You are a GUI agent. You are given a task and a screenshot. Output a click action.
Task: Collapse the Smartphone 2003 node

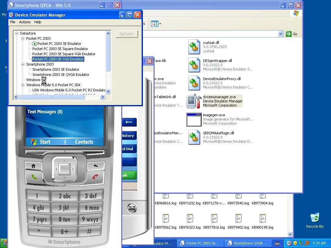(23, 64)
